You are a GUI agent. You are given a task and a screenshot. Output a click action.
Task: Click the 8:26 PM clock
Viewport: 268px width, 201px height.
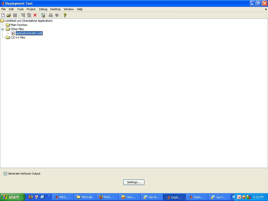[258, 197]
